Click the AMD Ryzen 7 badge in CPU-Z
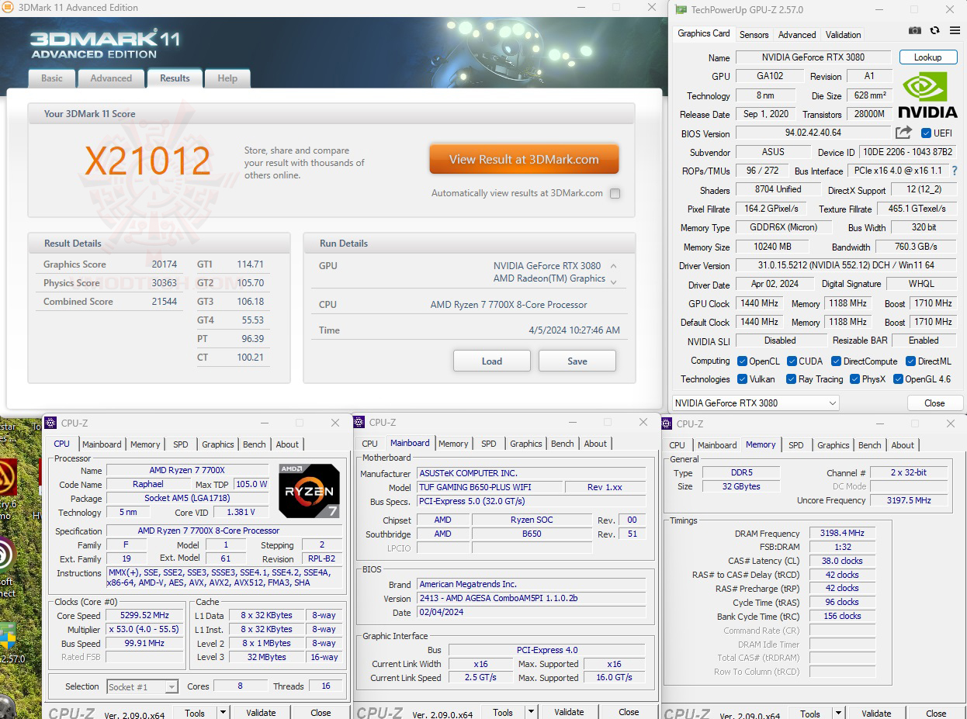 point(308,491)
